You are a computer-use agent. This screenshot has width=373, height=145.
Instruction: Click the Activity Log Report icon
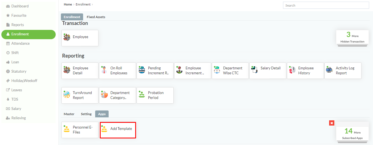pos(330,70)
